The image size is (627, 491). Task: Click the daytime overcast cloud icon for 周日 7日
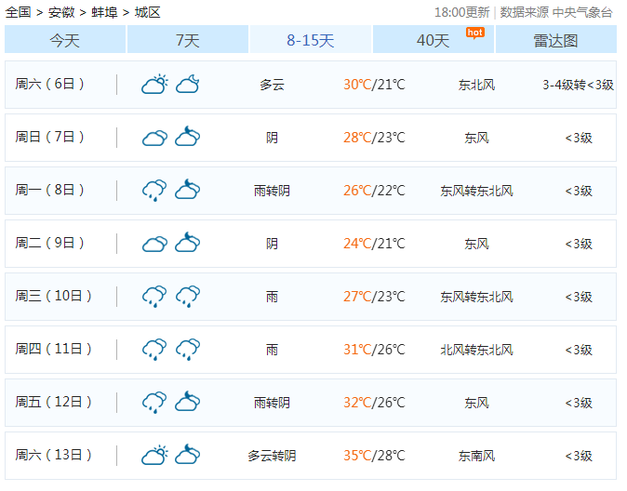pyautogui.click(x=154, y=138)
